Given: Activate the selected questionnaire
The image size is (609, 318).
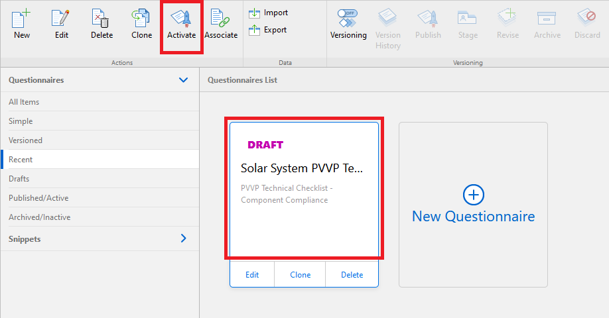Looking at the screenshot, I should (x=181, y=24).
